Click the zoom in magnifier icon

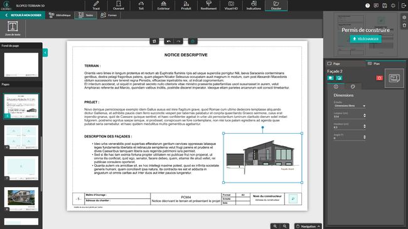tap(275, 226)
